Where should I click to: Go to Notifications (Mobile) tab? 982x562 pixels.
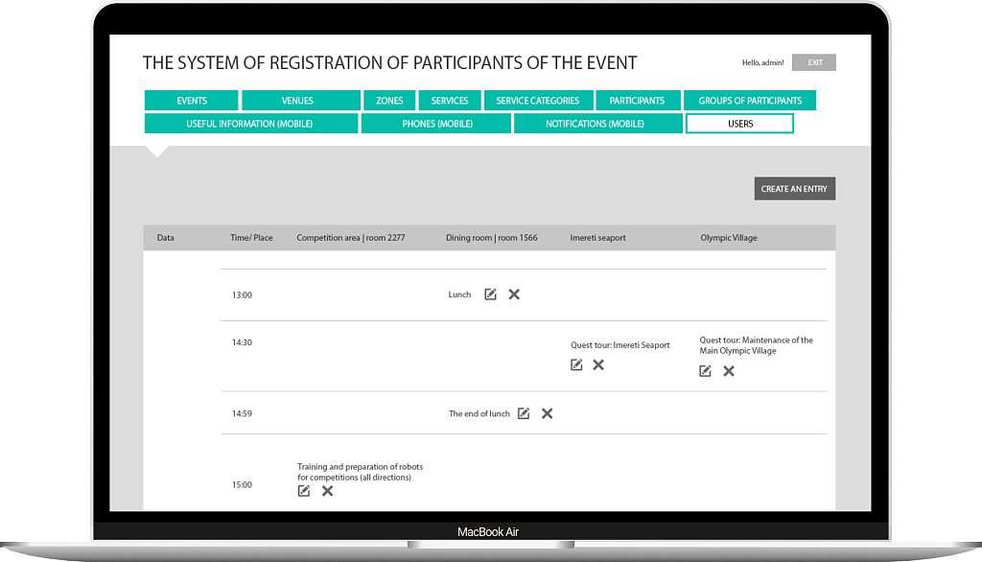click(x=598, y=124)
